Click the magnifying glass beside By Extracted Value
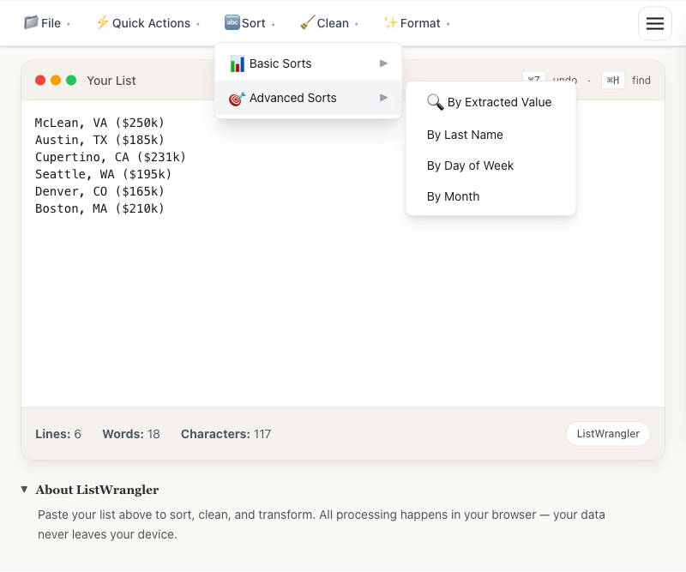The width and height of the screenshot is (686, 572). 434,102
